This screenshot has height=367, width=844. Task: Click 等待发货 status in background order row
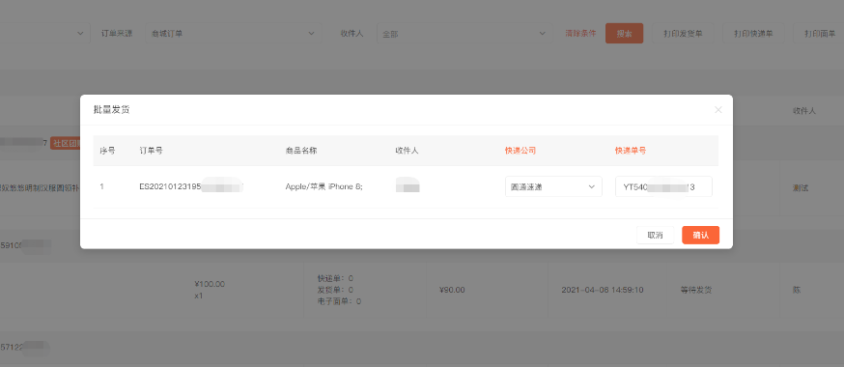(696, 290)
